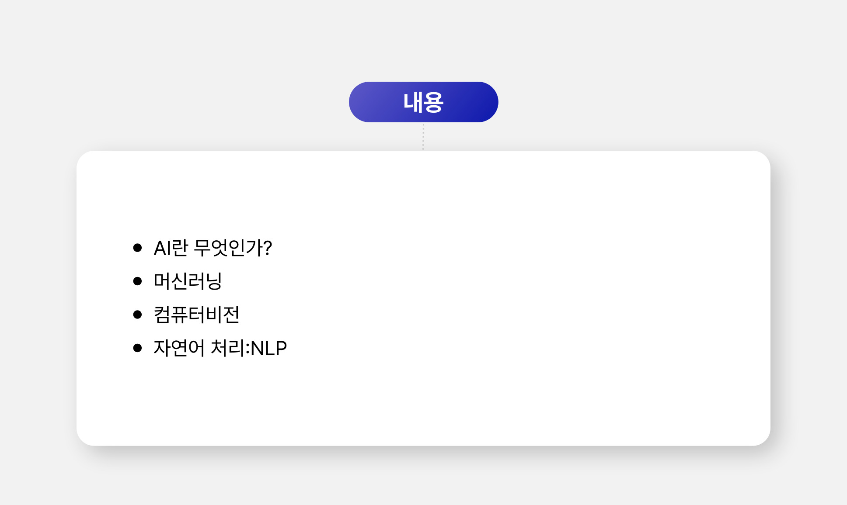Screen dimensions: 847x505
Task: Click the word "NLP" in the last item
Action: click(x=269, y=348)
